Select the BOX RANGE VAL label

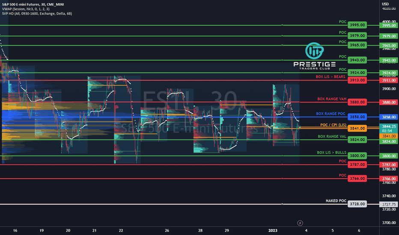click(332, 136)
